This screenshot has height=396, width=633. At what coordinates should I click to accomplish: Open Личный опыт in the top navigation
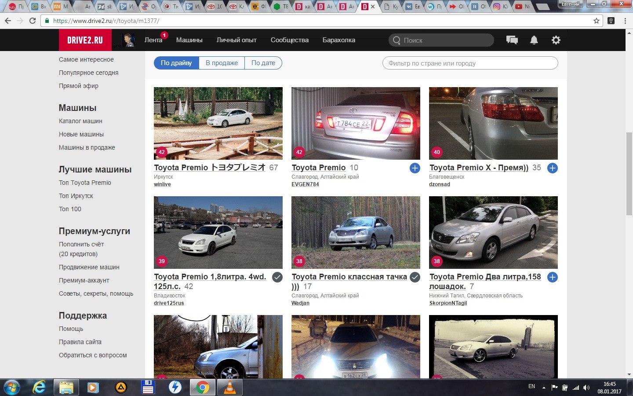click(236, 40)
